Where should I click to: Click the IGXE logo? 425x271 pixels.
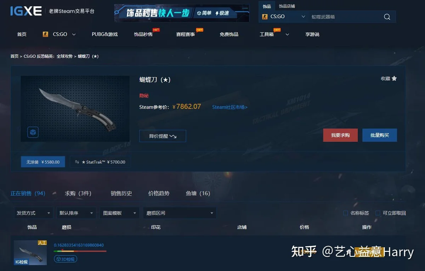click(x=26, y=11)
